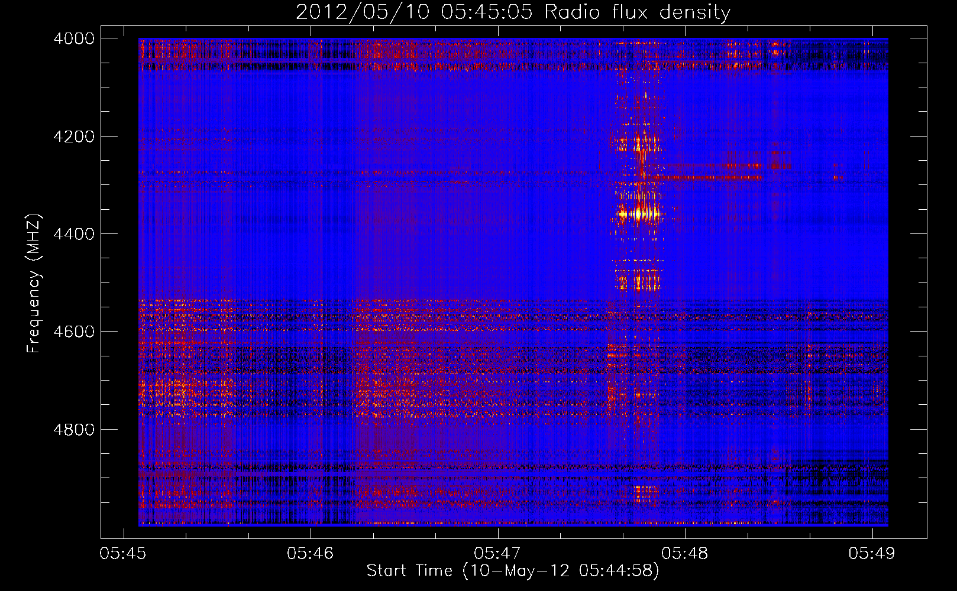Click the 05:49 time axis label

(872, 553)
